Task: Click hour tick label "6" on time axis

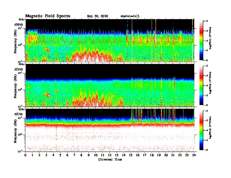Action: click(67, 155)
